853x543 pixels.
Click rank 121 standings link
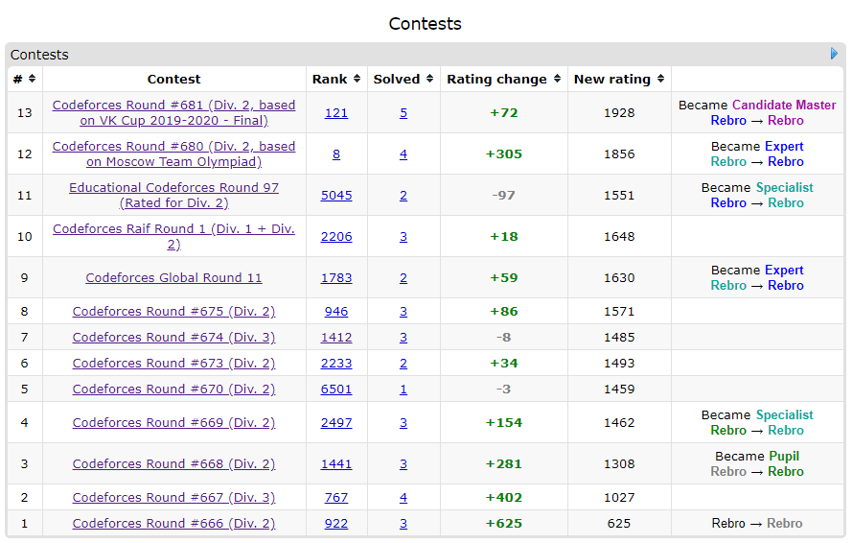pos(336,113)
